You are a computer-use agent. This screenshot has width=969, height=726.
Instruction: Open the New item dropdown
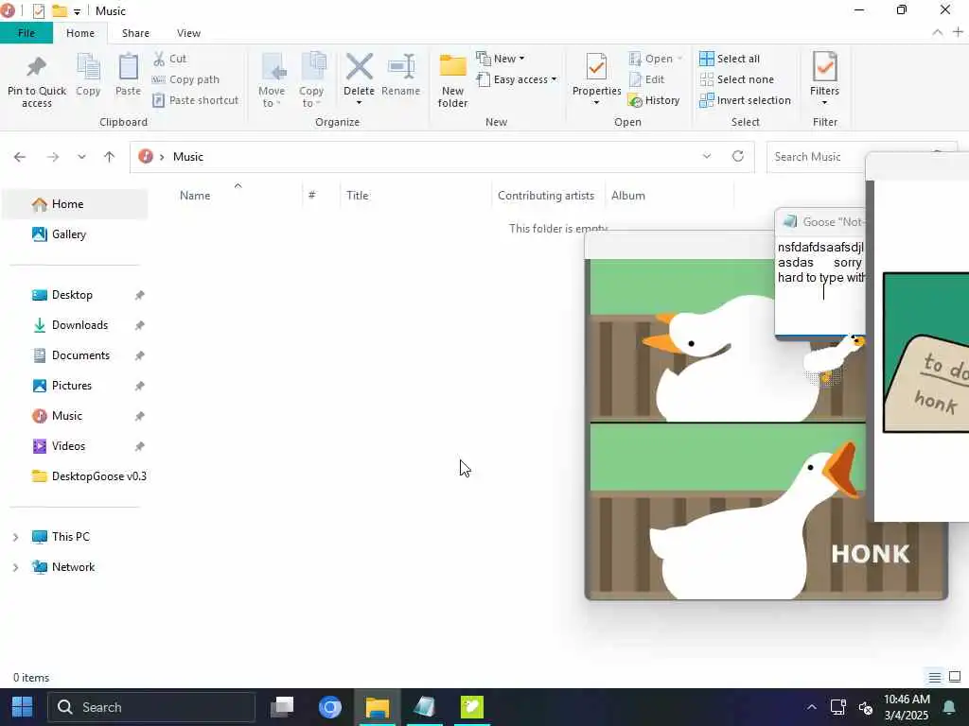501,59
